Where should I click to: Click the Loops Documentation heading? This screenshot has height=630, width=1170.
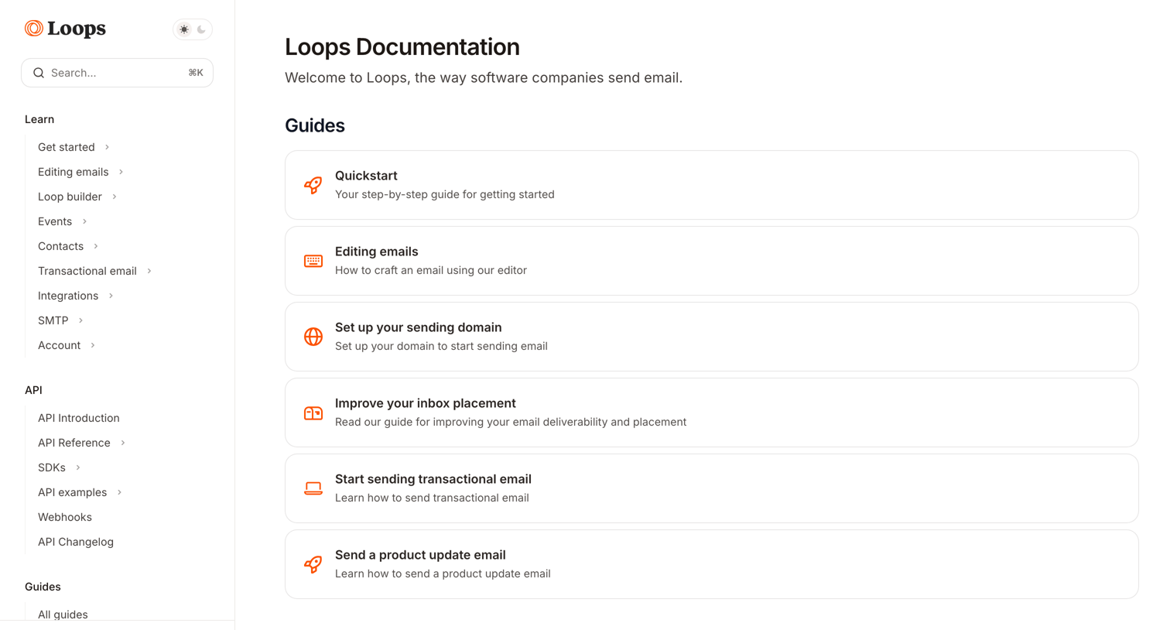[402, 46]
